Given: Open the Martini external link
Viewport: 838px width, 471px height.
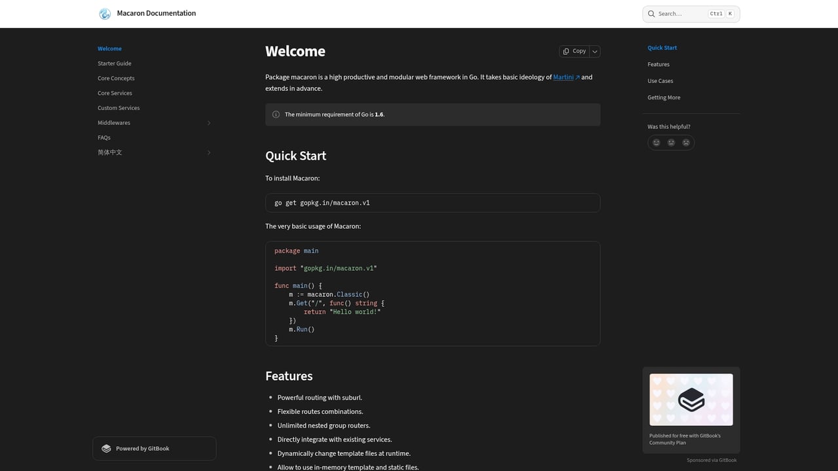Looking at the screenshot, I should click(564, 77).
